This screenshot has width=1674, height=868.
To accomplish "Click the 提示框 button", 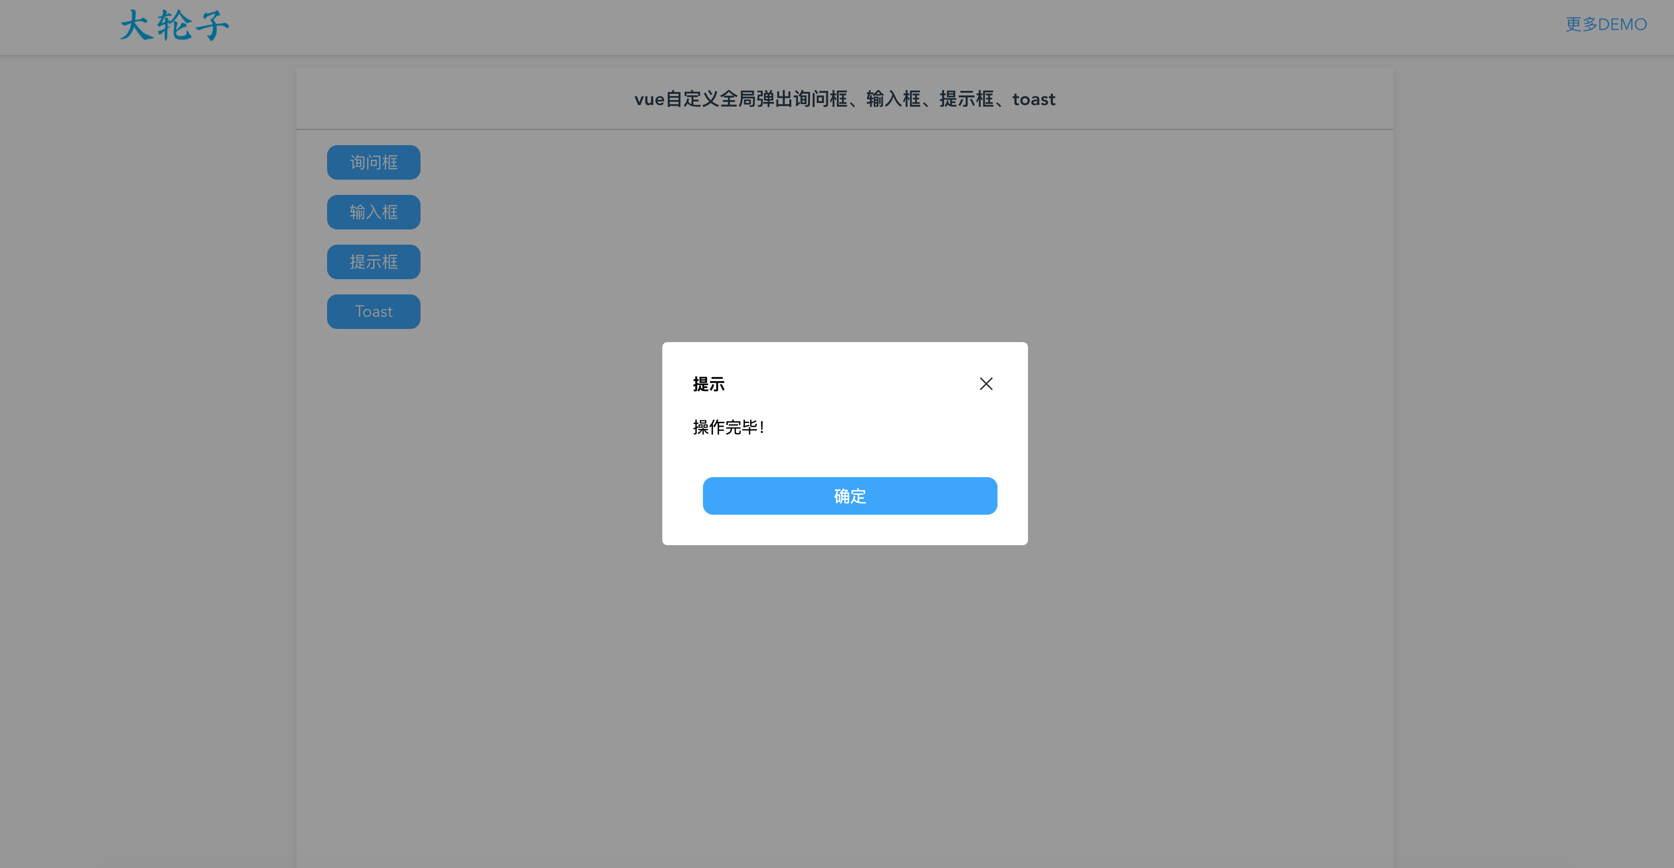I will (374, 262).
